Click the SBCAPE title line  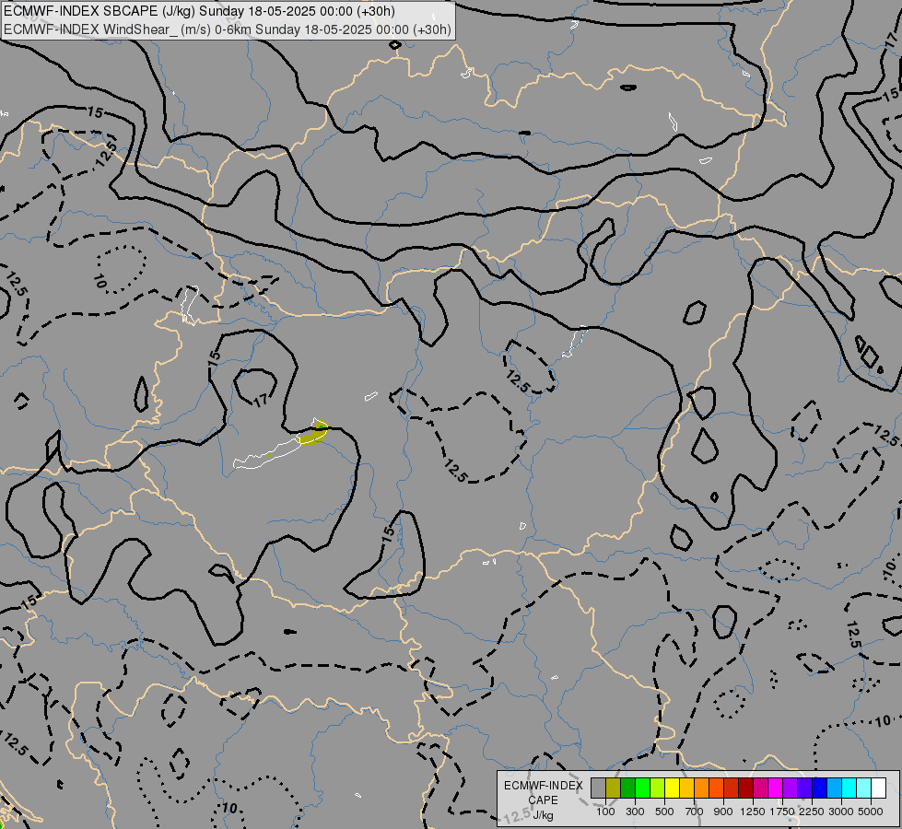coord(200,11)
